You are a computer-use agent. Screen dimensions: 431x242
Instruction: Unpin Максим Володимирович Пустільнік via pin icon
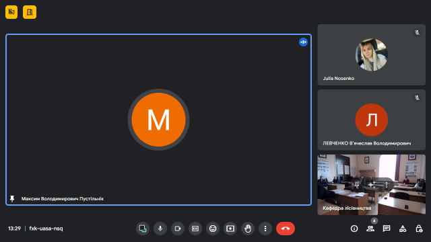click(12, 199)
